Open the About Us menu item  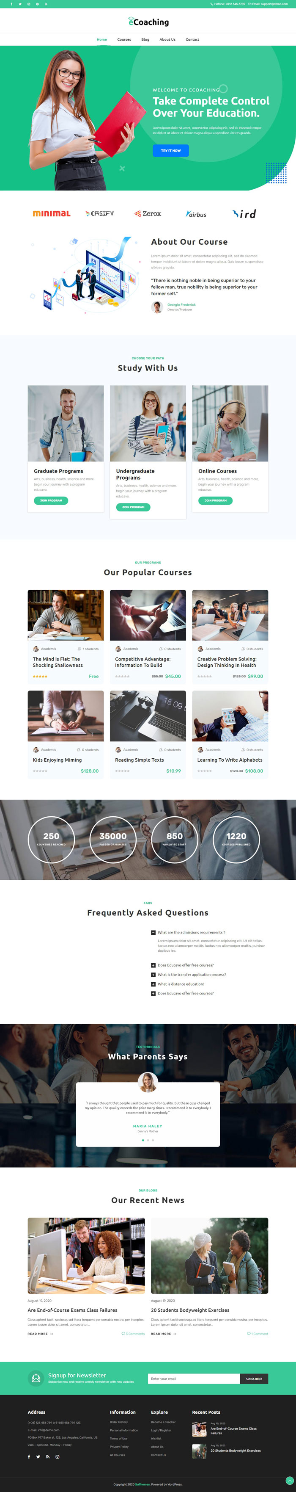point(167,39)
